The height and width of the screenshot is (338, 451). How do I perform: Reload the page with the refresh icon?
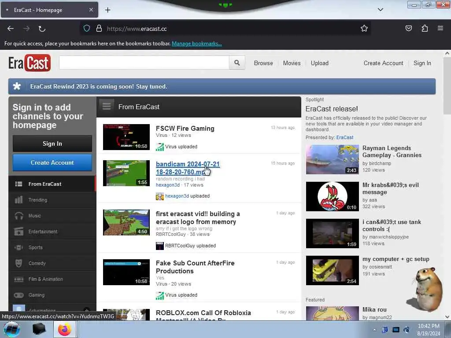tap(42, 29)
